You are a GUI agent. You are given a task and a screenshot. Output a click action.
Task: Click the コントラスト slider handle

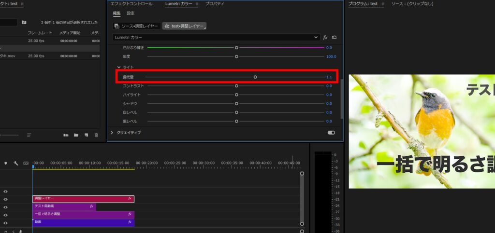[x=236, y=86]
